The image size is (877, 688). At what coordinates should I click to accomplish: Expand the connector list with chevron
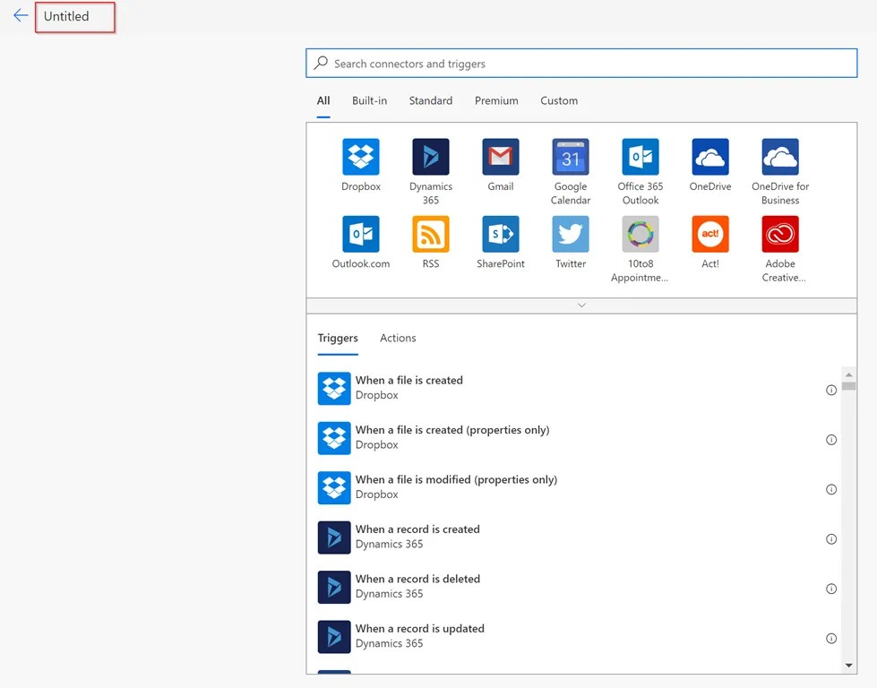581,305
